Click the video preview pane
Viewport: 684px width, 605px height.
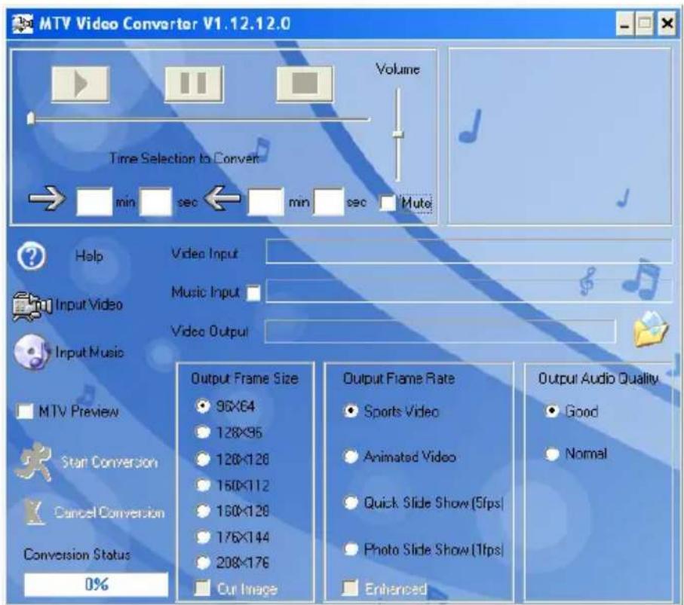[x=560, y=136]
